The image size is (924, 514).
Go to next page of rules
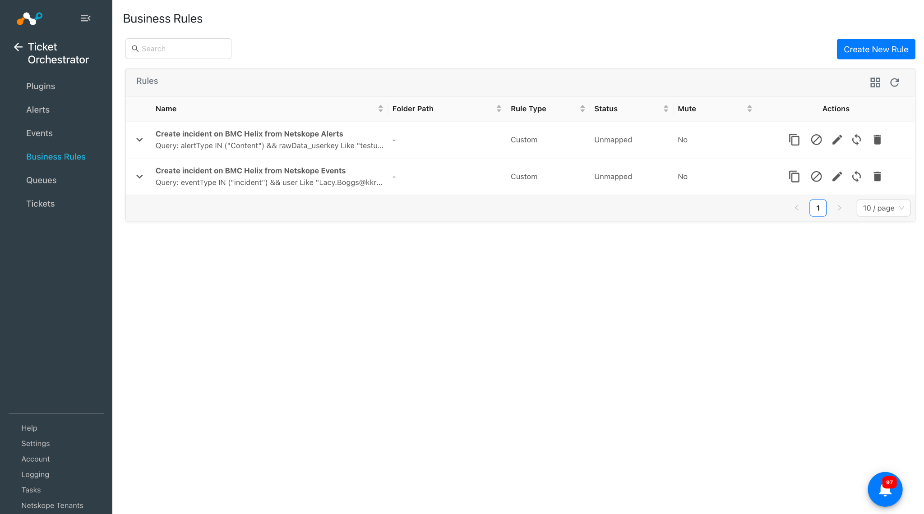tap(839, 208)
